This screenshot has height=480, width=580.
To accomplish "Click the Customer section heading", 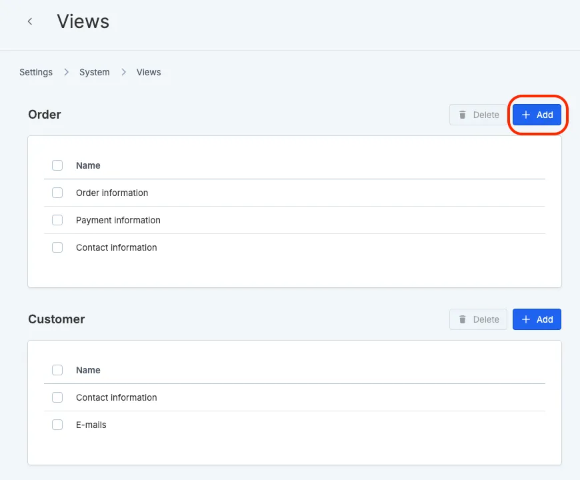I will [56, 319].
